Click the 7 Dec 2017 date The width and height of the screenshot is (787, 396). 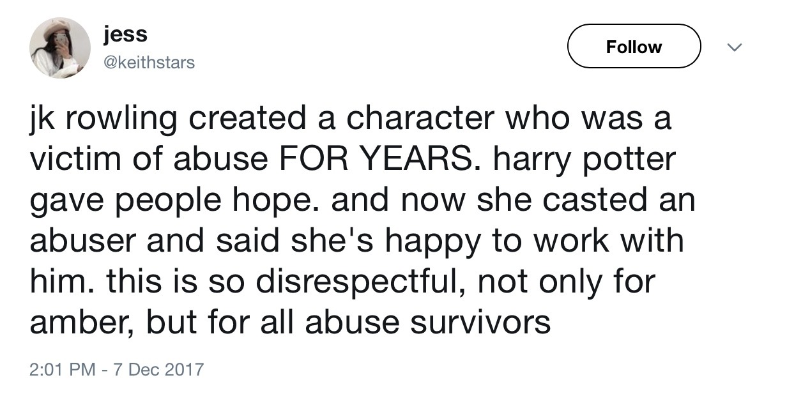(x=157, y=369)
